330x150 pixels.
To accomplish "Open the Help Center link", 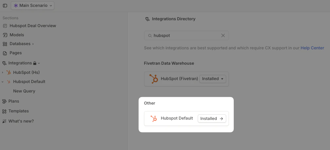I will (x=312, y=48).
